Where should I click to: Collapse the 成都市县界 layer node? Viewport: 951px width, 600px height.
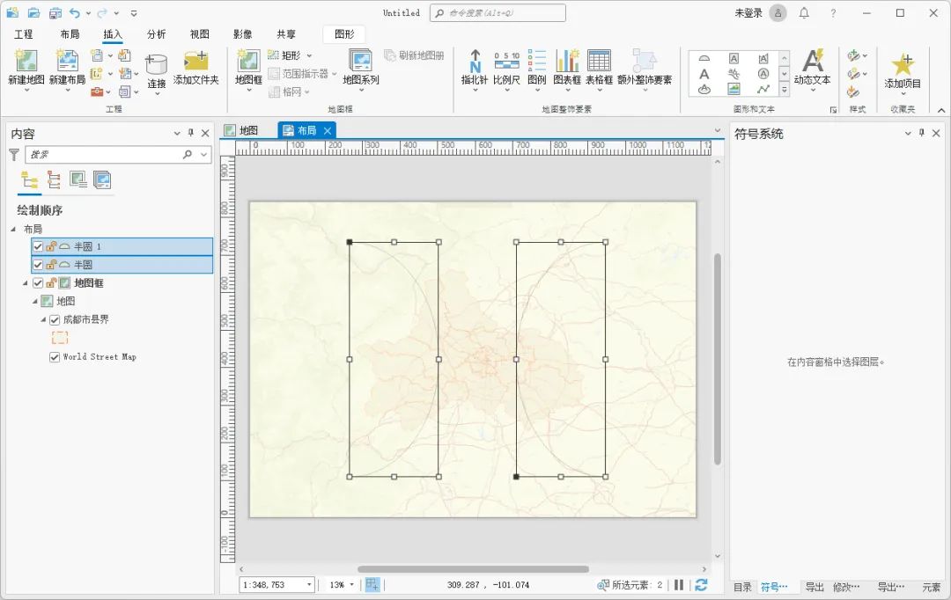coord(43,320)
